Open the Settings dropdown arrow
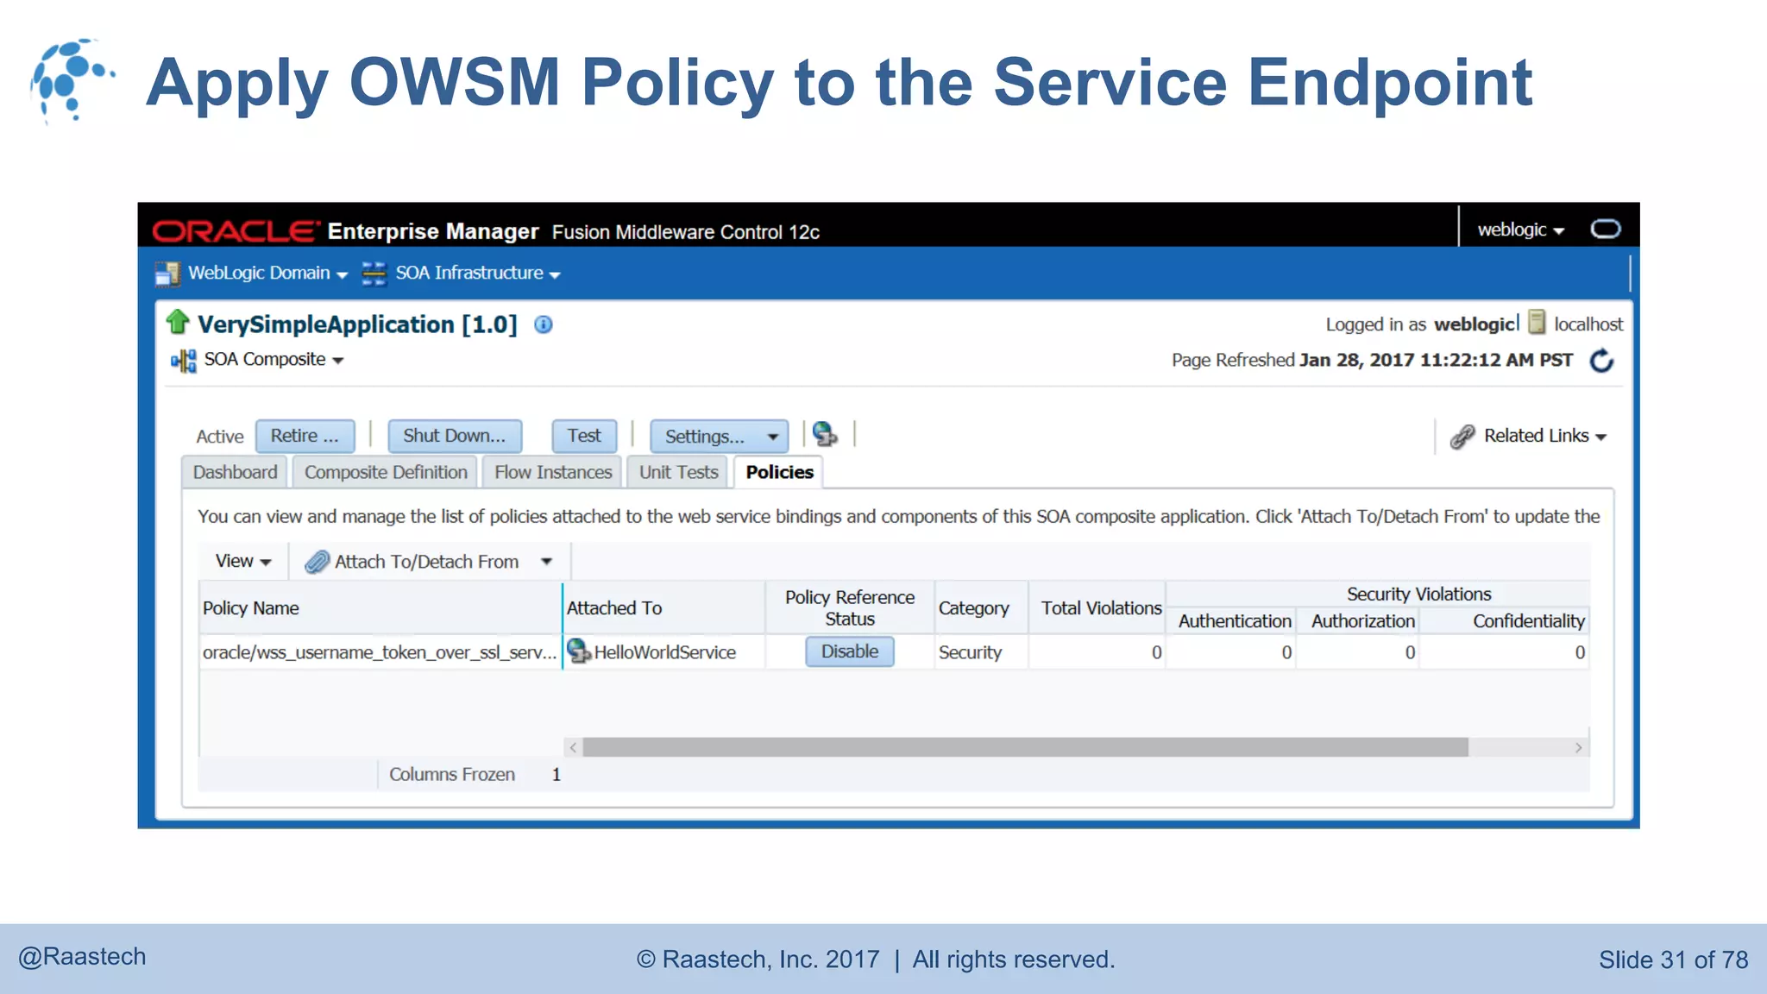The height and width of the screenshot is (994, 1767). tap(773, 437)
